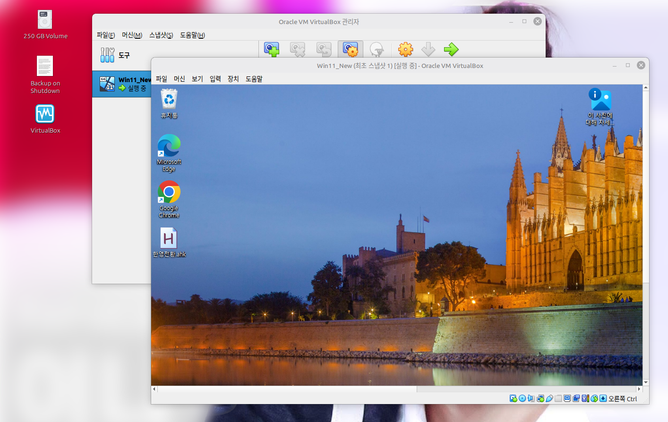
Task: Click the keyboard capture down-arrow status icon
Action: (x=603, y=398)
